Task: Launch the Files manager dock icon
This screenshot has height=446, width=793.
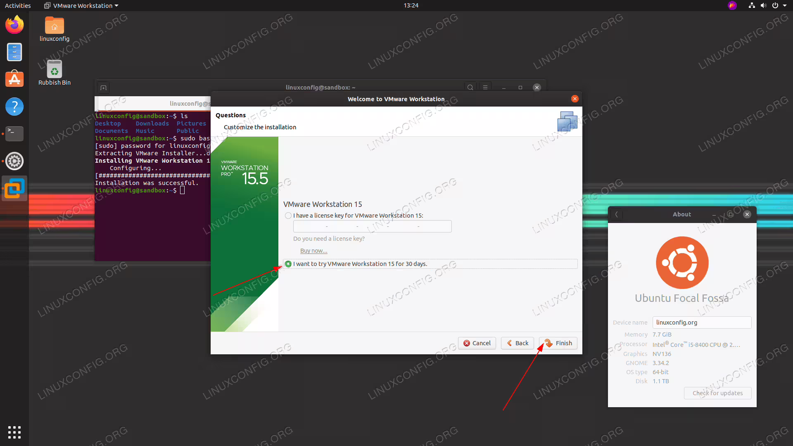Action: [x=14, y=52]
